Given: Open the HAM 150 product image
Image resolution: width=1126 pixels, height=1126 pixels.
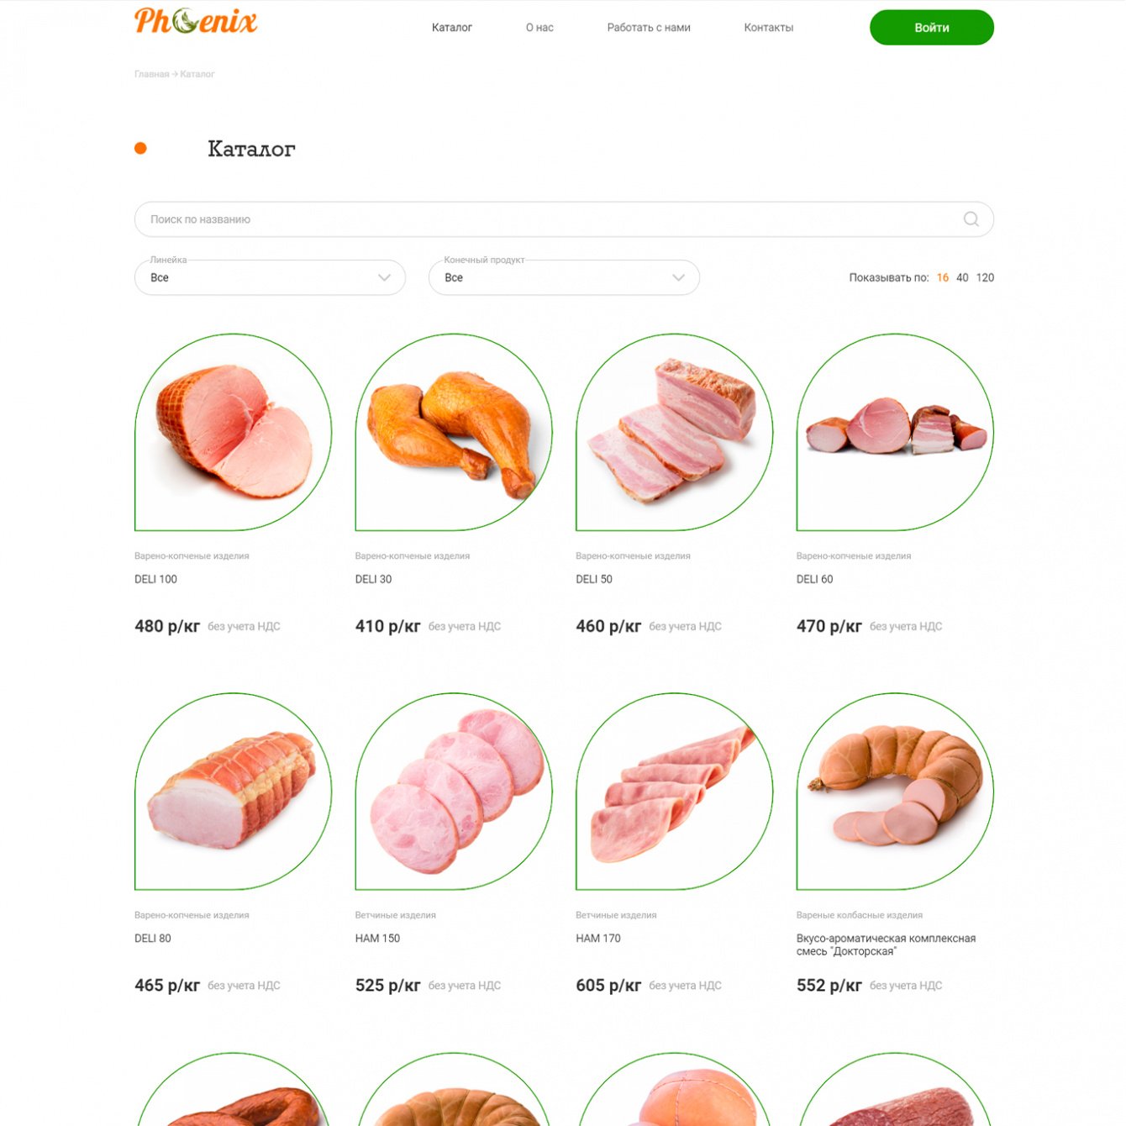Looking at the screenshot, I should coord(454,792).
